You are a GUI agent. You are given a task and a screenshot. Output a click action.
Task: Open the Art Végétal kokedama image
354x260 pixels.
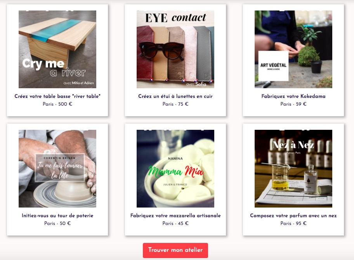click(x=293, y=49)
